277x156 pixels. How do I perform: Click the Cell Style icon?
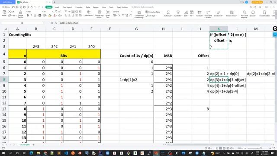click(147, 16)
